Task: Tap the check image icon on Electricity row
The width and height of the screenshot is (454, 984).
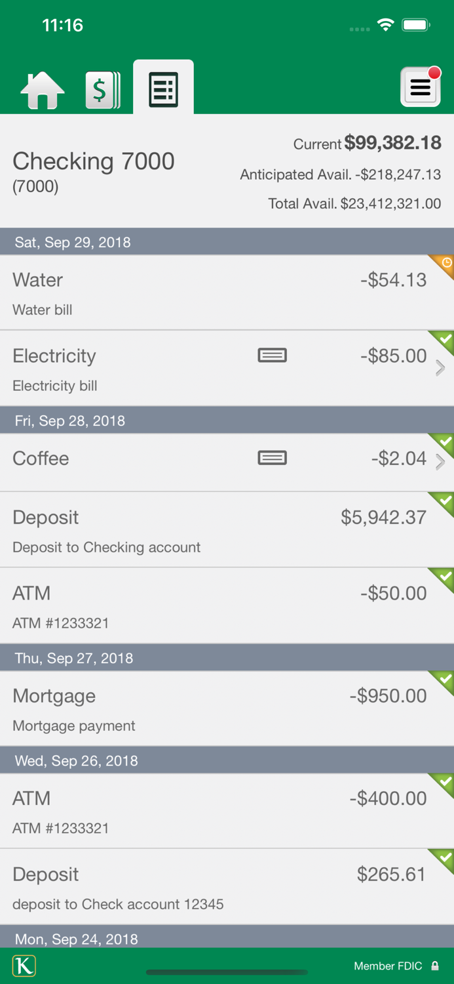Action: click(272, 355)
